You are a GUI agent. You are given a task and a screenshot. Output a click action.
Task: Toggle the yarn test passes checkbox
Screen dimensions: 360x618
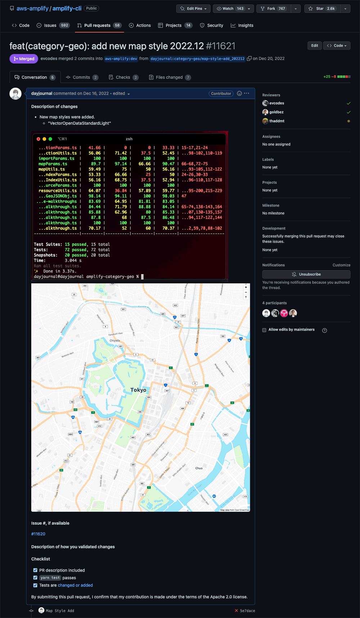pos(35,578)
